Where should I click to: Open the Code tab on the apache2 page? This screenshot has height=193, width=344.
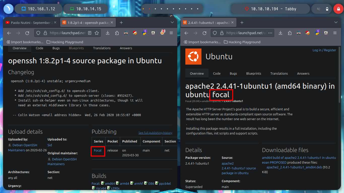217,74
